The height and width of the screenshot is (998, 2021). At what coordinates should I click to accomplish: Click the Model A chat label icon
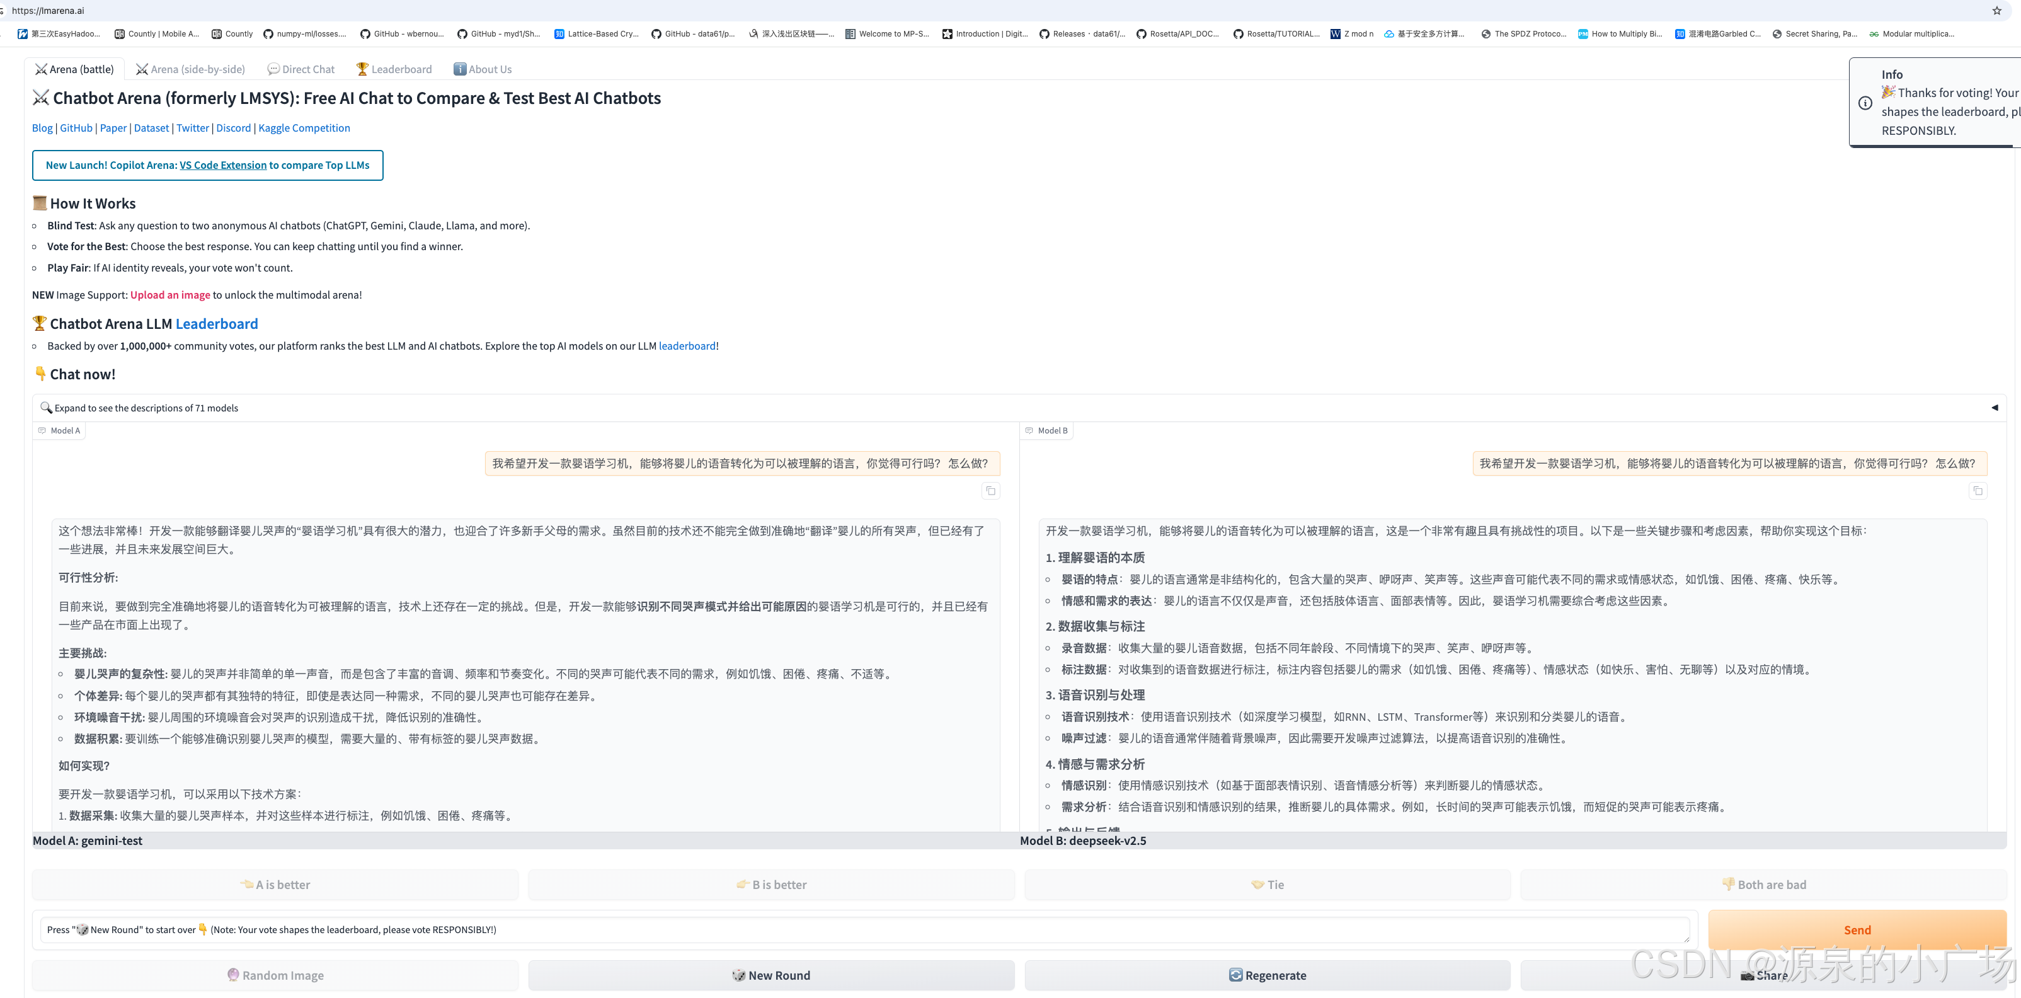pyautogui.click(x=42, y=430)
